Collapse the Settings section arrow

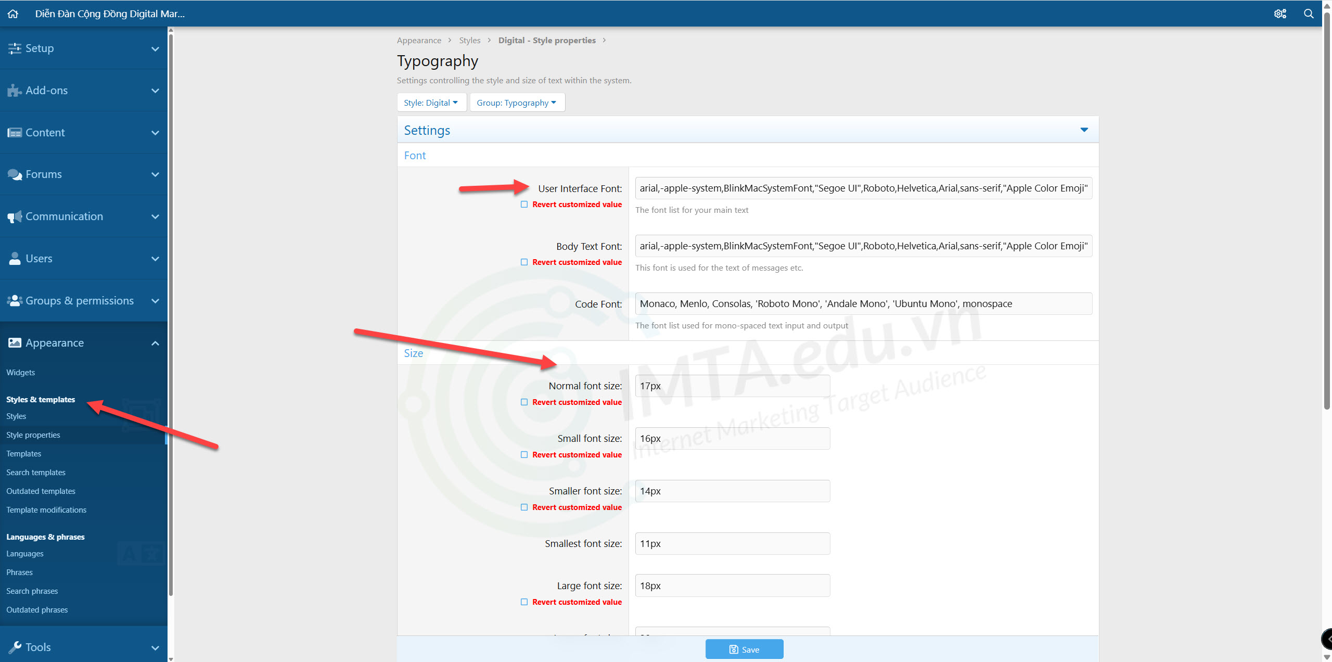point(1084,130)
